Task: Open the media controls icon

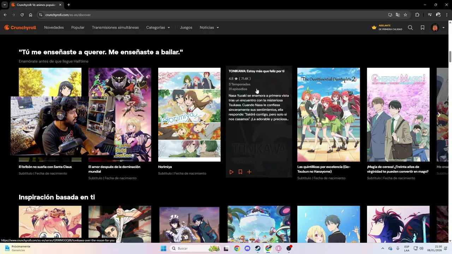Action: coord(430,15)
